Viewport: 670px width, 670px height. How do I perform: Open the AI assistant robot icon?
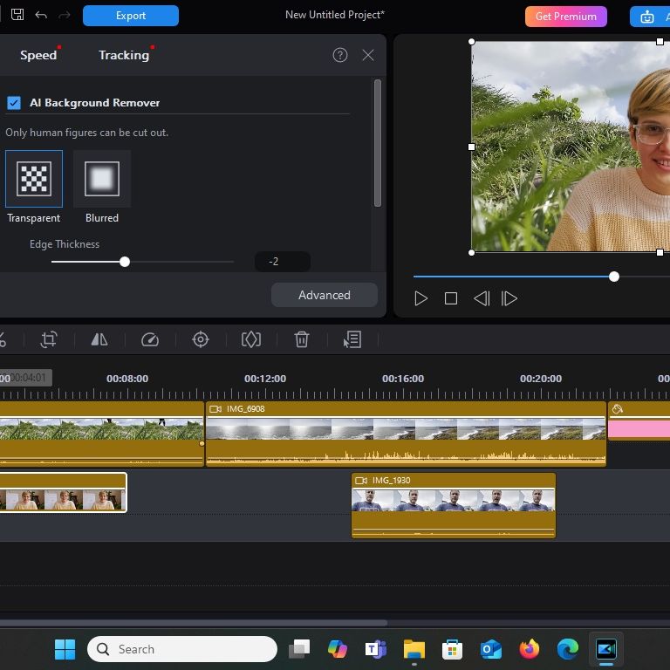pos(647,17)
